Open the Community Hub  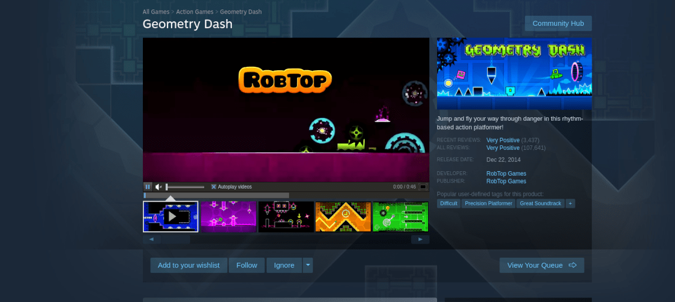[558, 24]
